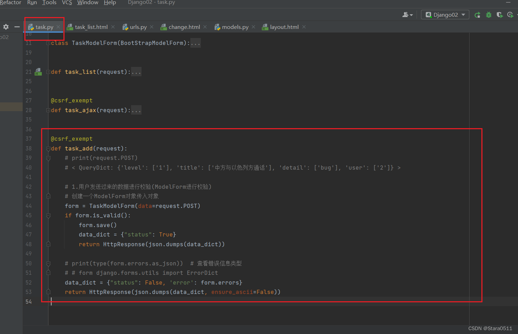Expand the ellipsis after task_list(request):
518x334 pixels.
point(136,72)
